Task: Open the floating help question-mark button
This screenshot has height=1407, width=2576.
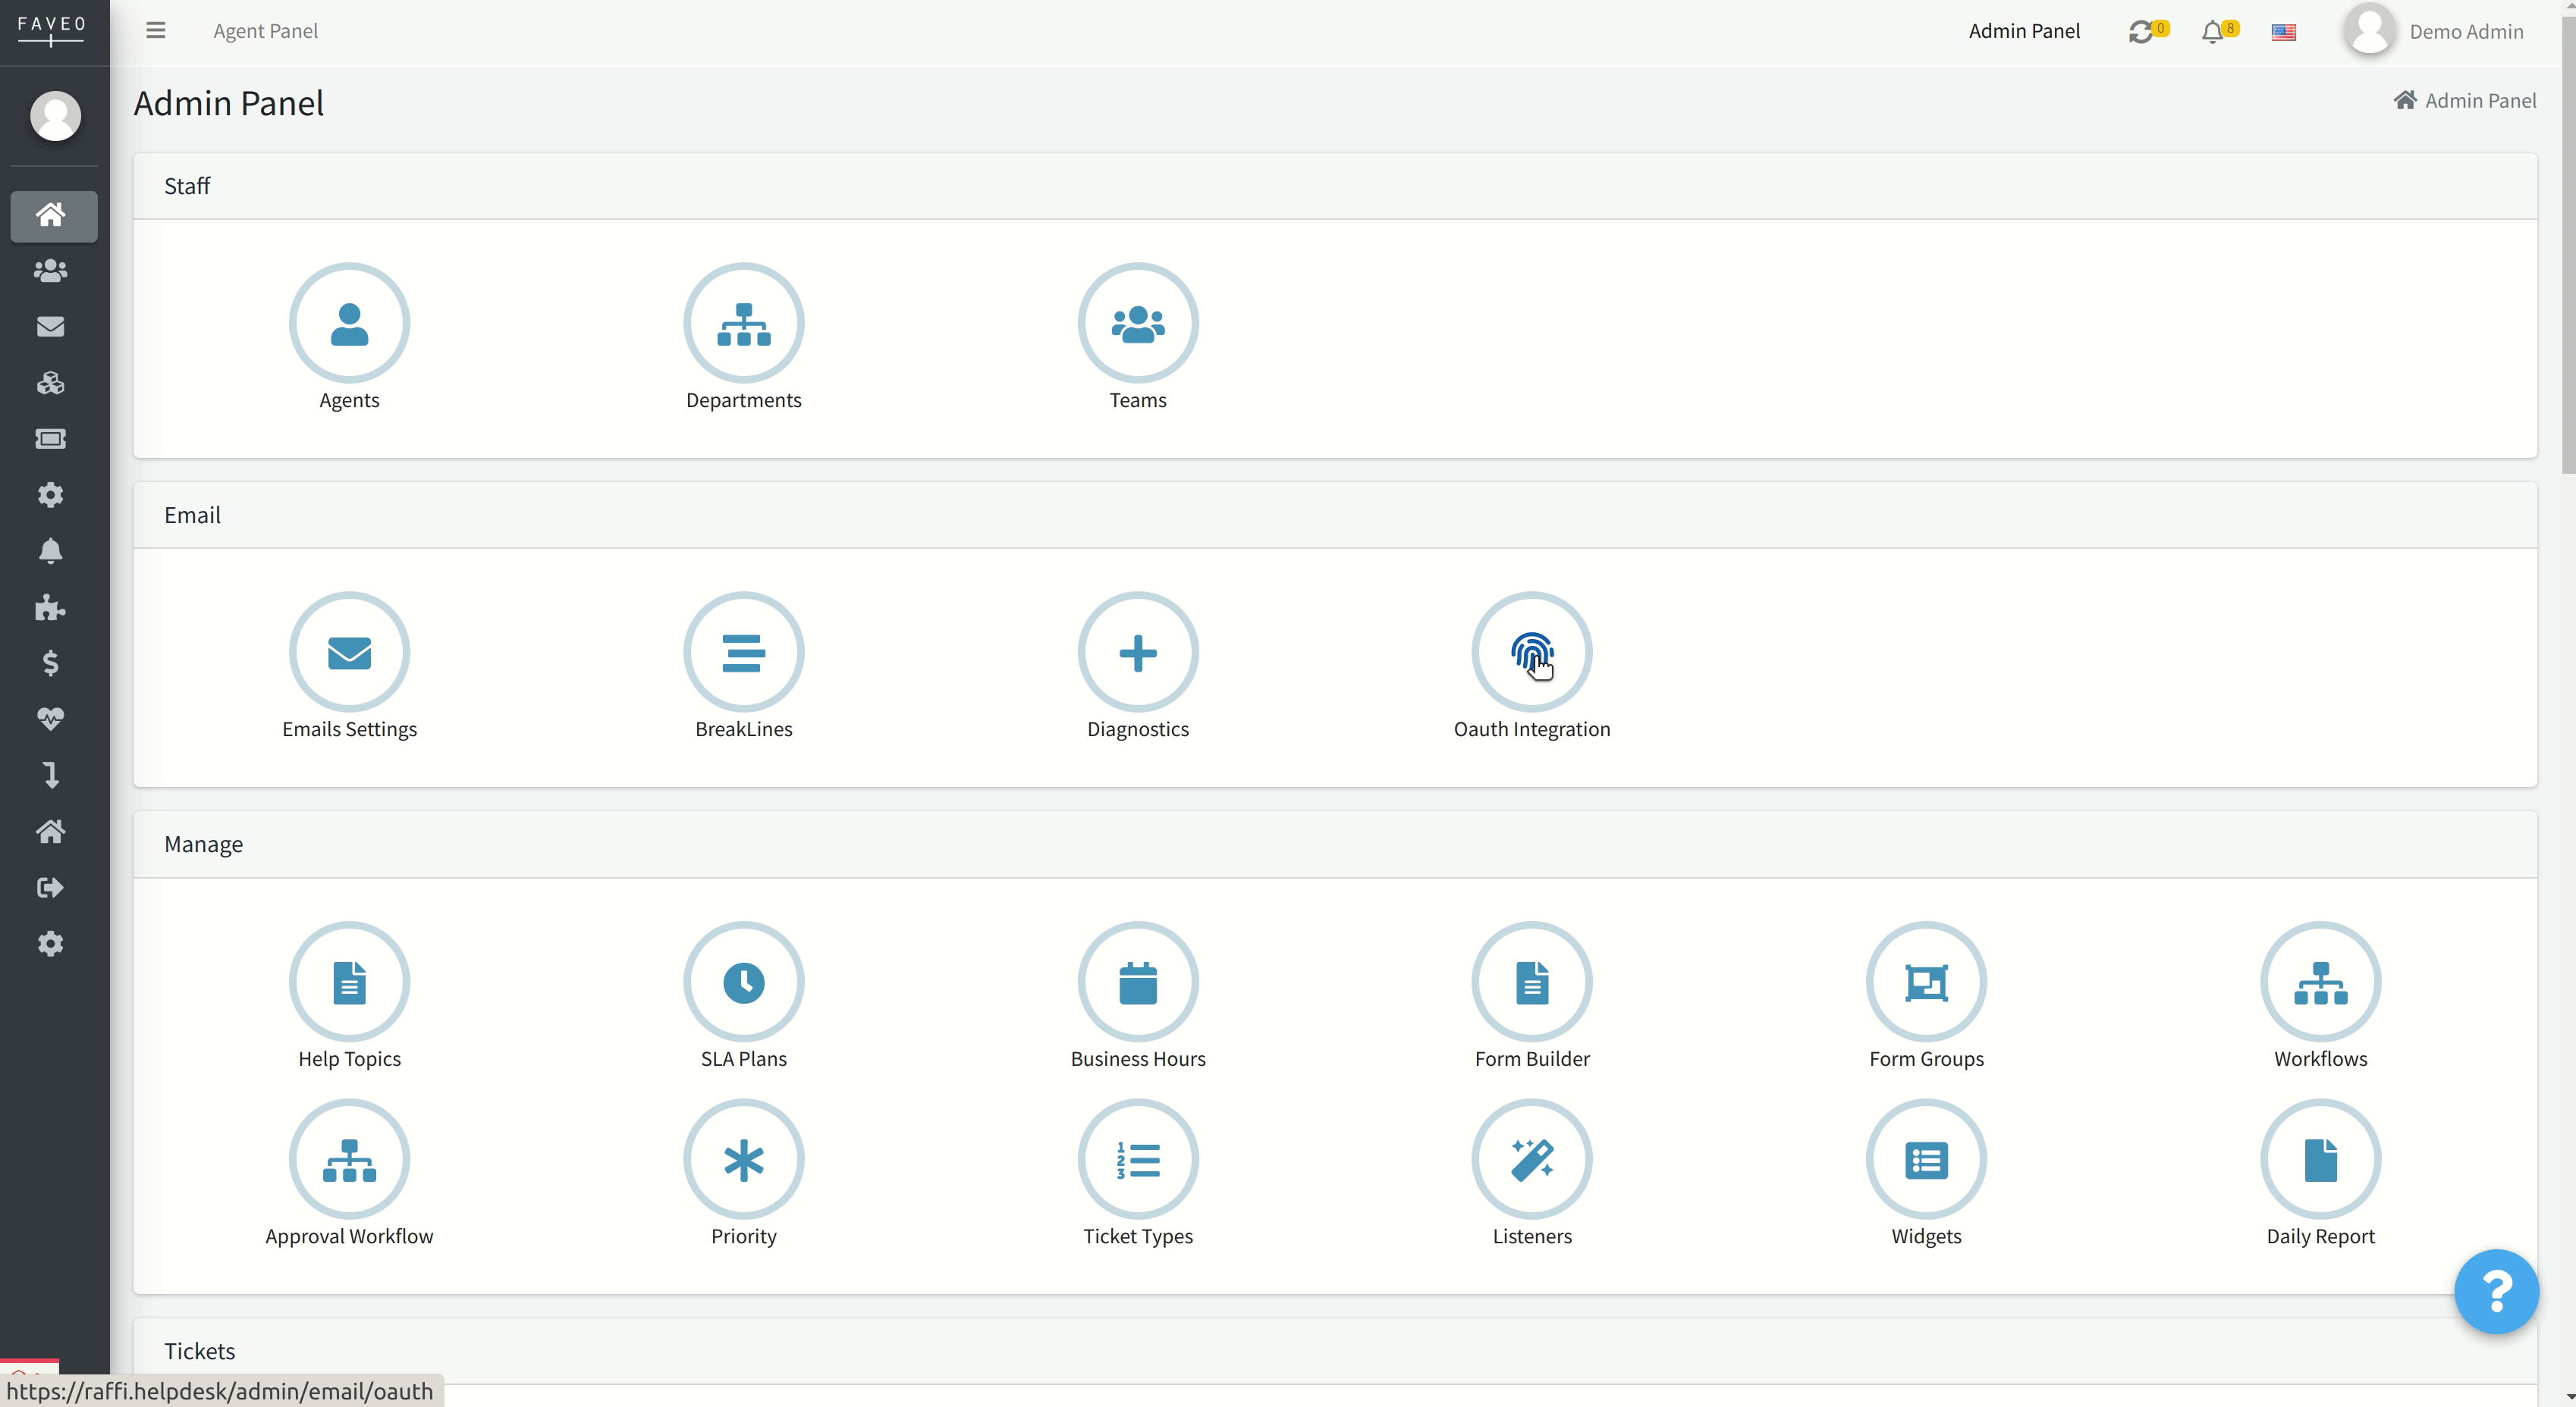Action: click(2496, 1291)
